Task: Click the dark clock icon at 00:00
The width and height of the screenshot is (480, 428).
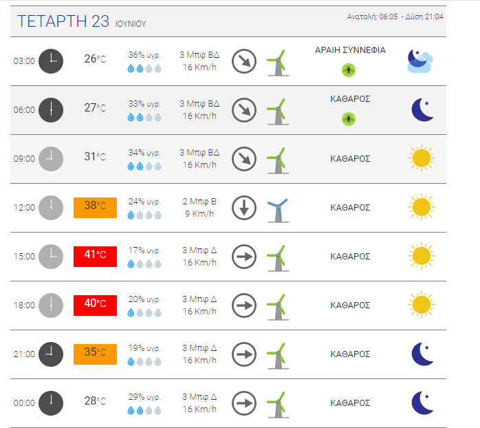Action: (x=51, y=403)
